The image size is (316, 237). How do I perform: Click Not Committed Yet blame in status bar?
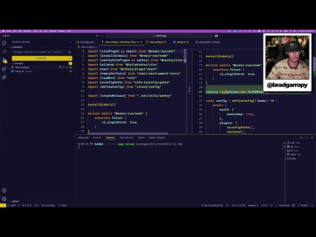[212, 205]
